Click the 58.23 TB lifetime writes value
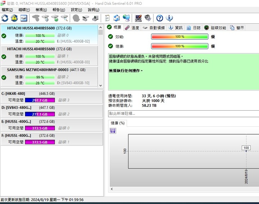The image size is (259, 204). [149, 105]
